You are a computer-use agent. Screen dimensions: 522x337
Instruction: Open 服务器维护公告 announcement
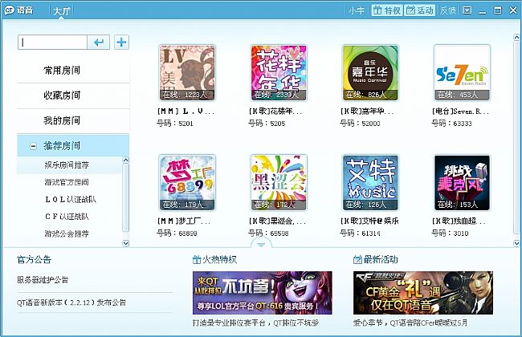point(43,280)
